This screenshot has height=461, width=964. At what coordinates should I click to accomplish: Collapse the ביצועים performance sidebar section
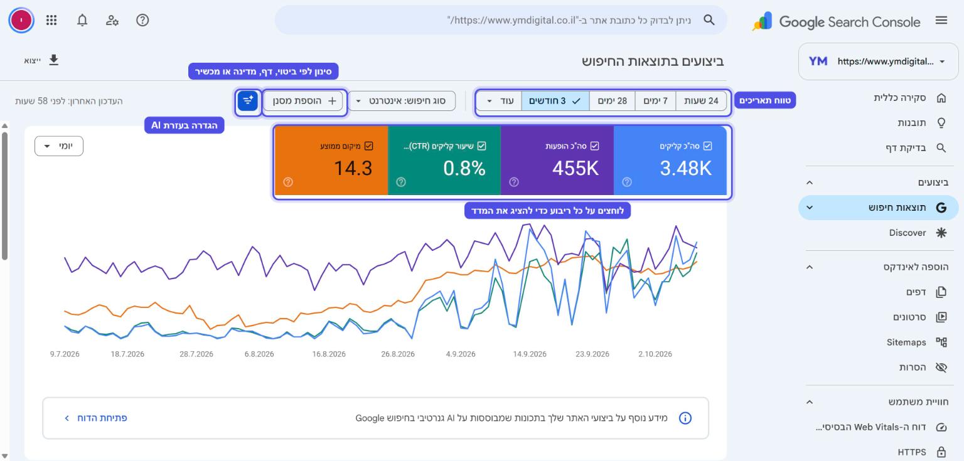pos(810,183)
